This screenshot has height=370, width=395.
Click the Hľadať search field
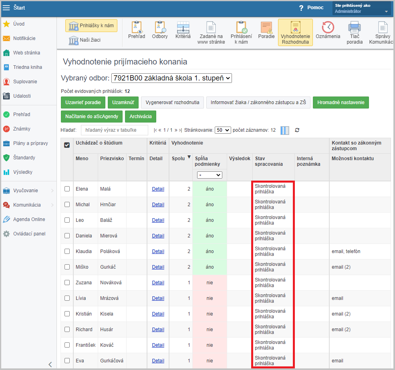coord(114,130)
